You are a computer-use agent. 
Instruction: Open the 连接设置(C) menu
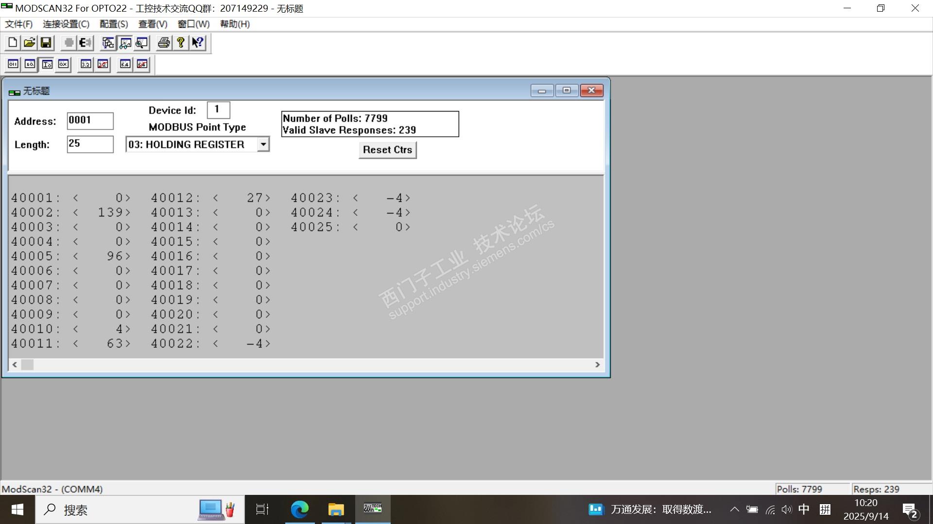(x=66, y=24)
